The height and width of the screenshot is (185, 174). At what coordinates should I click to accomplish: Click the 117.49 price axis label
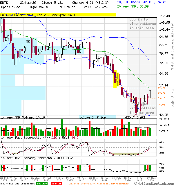click(x=164, y=16)
